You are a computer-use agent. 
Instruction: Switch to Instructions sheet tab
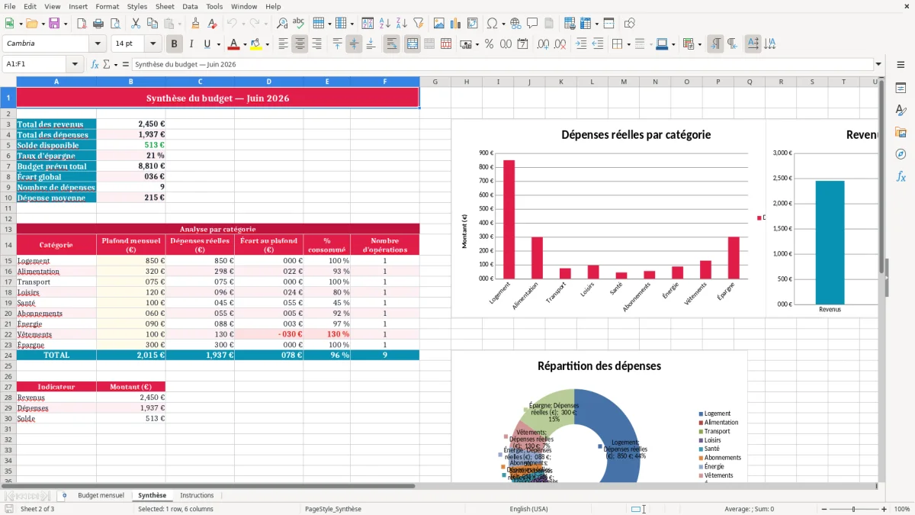tap(197, 496)
